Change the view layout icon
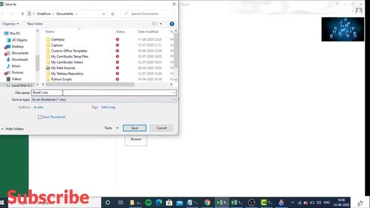 pos(155,24)
